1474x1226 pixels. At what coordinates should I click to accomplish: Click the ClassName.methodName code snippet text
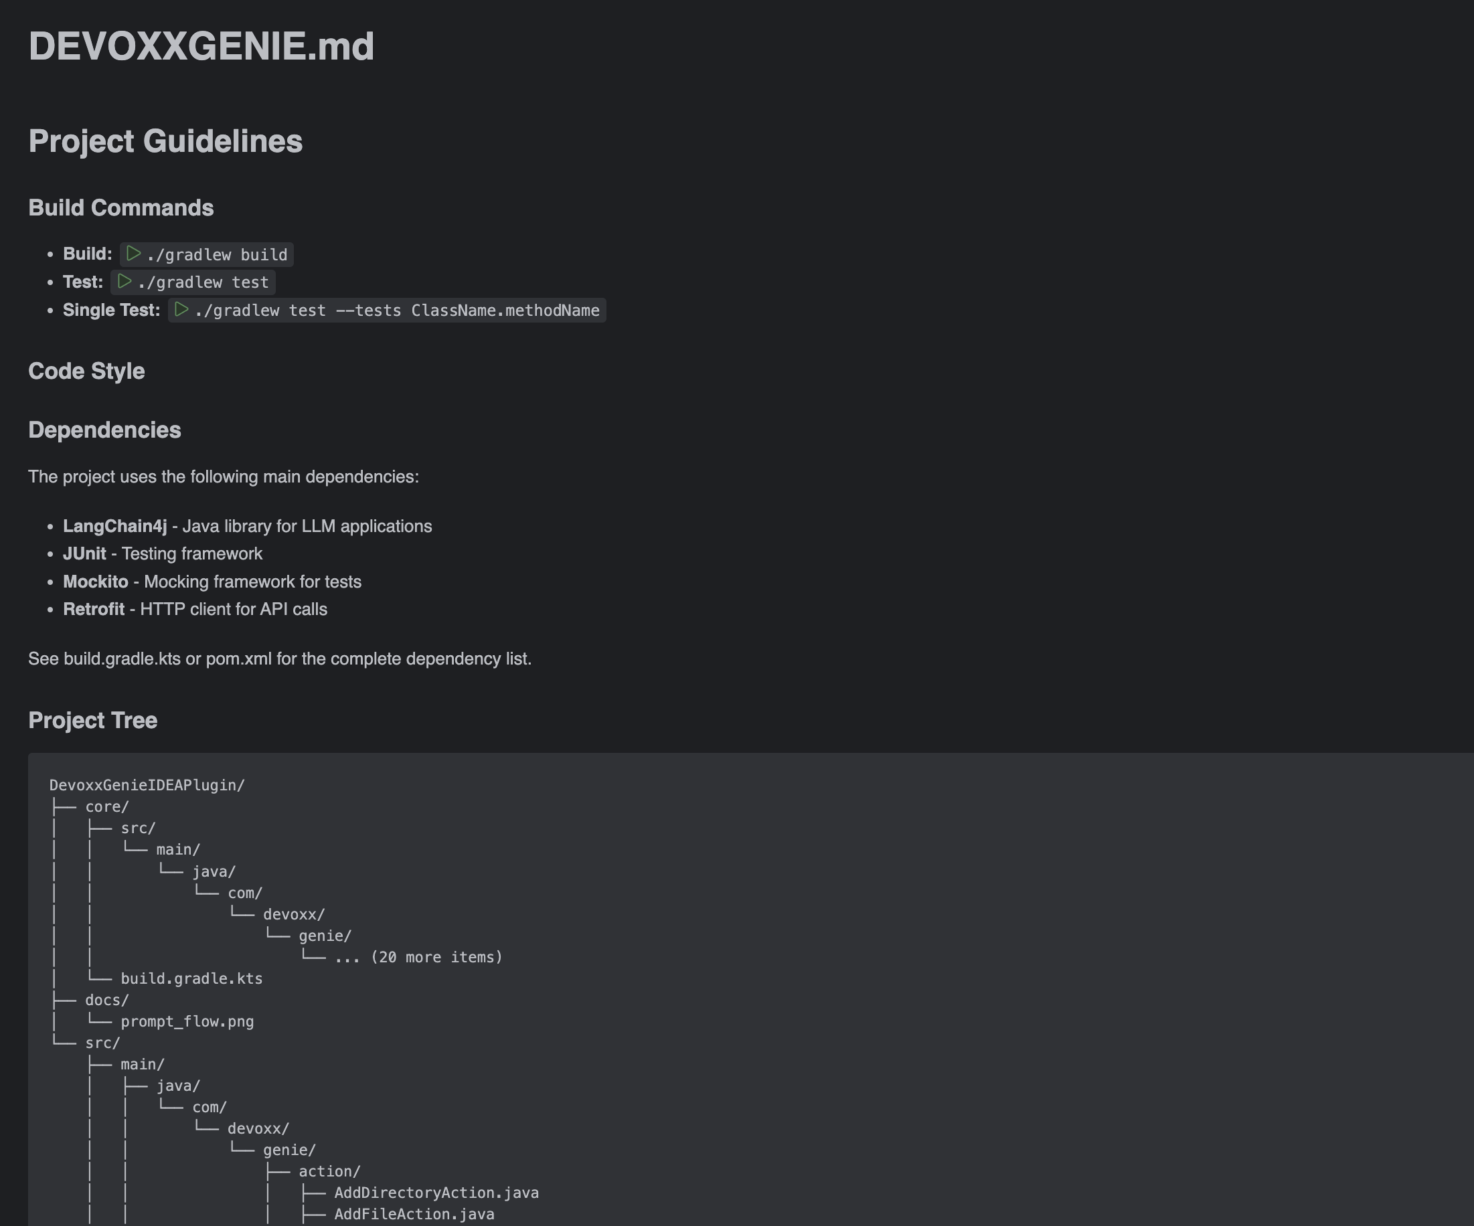[x=505, y=311]
